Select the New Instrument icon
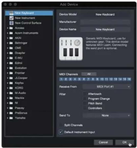The height and width of the screenshot is (148, 137). [11, 18]
